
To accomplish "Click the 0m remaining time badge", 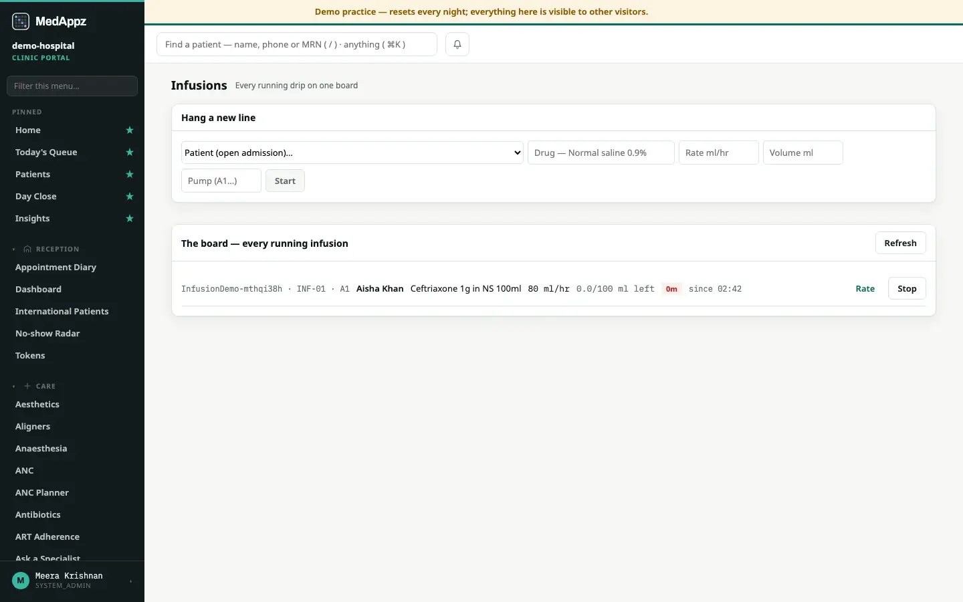I will (x=671, y=289).
